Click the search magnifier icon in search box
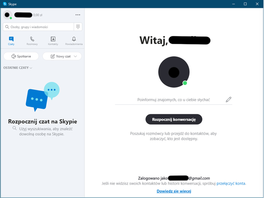Screen dimensions: 264x198 click(7, 27)
